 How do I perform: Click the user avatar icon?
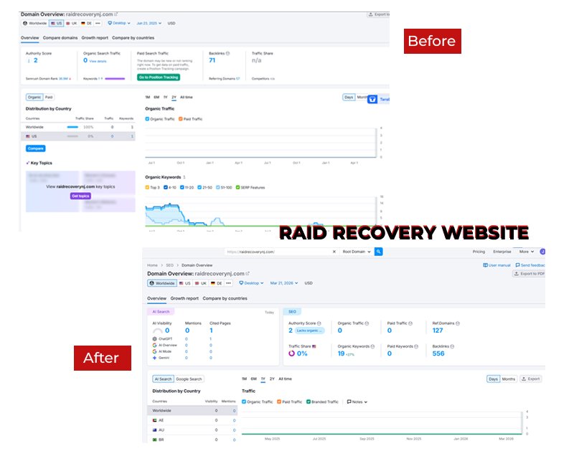point(542,252)
